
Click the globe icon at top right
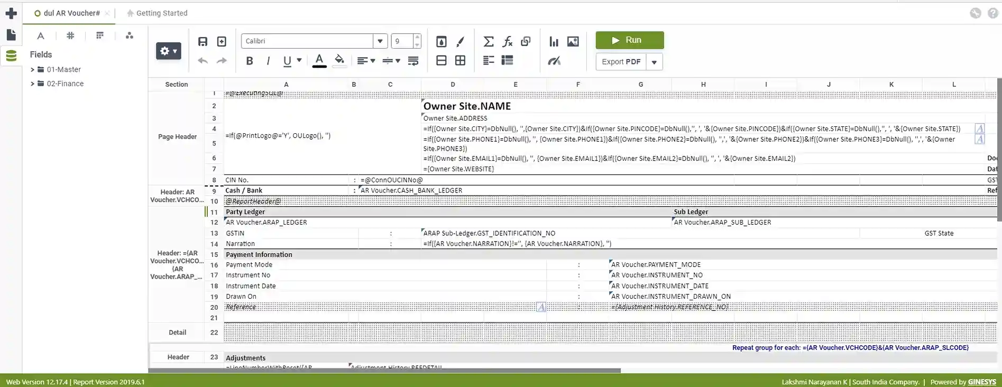click(976, 13)
